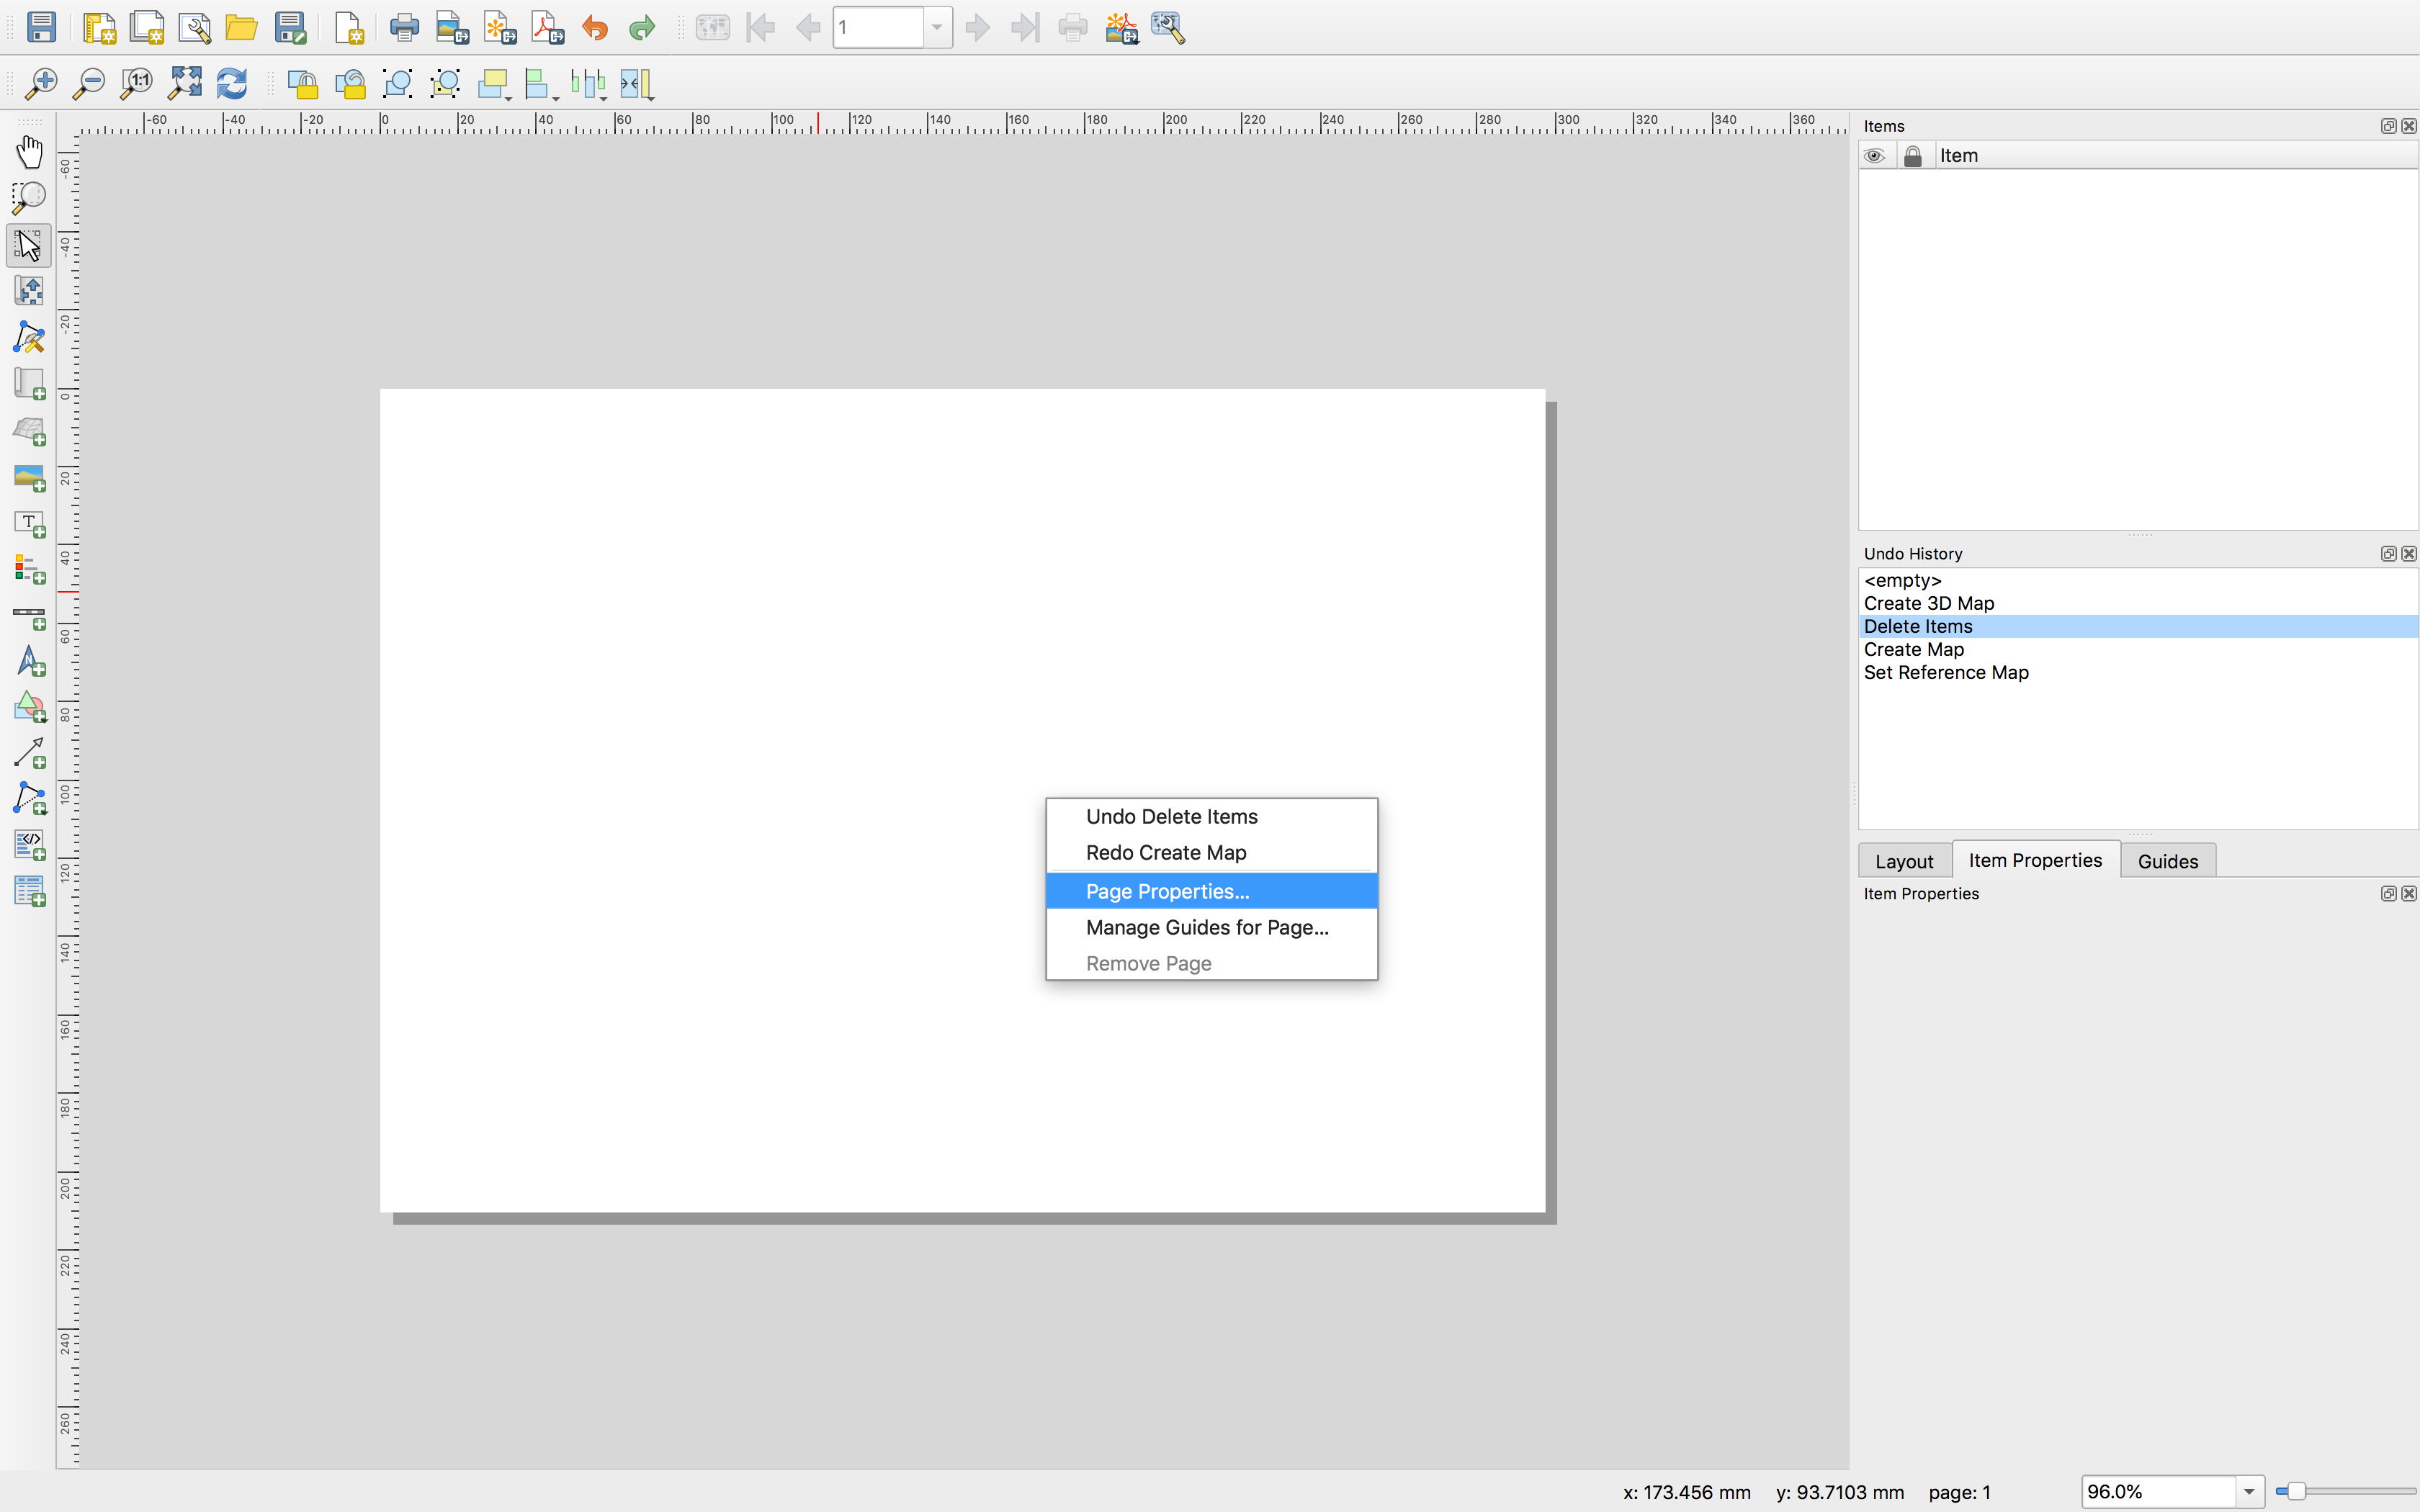Screen dimensions: 2420x1512
Task: Open the page number dropdown
Action: (x=935, y=27)
